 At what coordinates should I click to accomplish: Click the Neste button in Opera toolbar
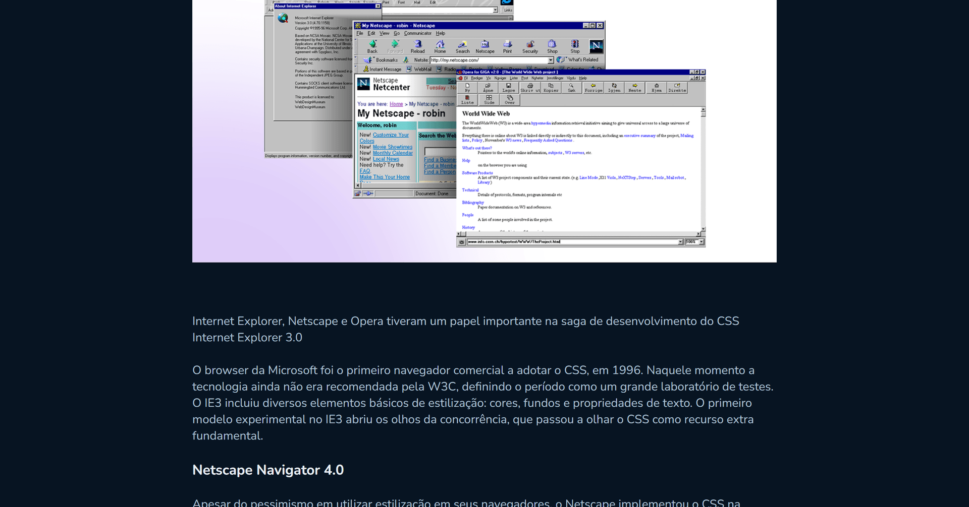point(635,88)
